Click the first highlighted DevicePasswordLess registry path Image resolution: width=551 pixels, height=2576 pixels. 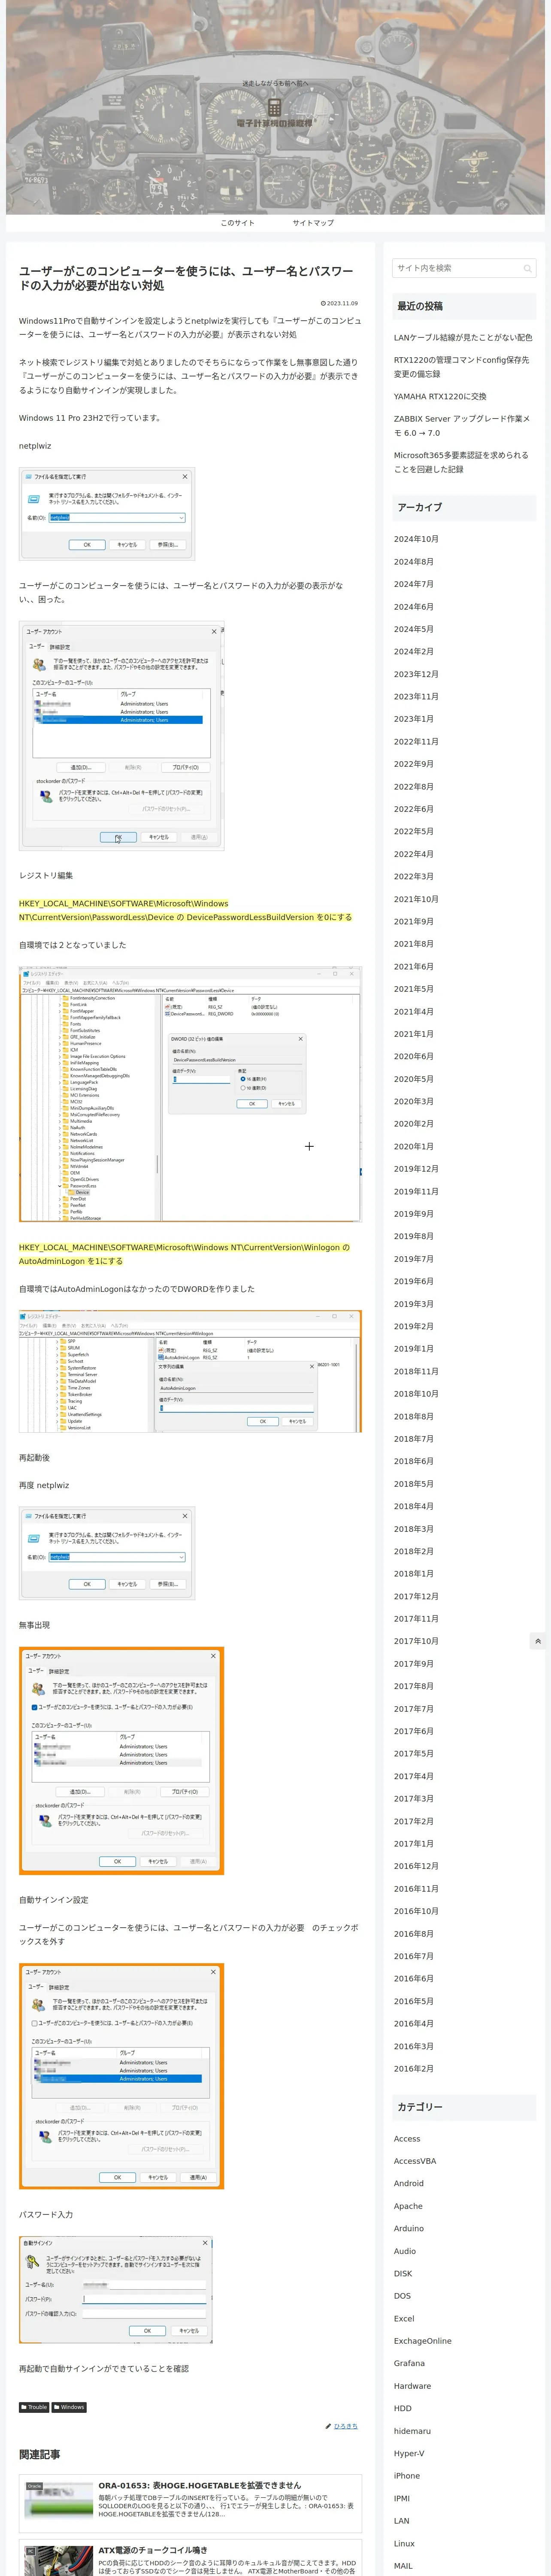coord(185,910)
